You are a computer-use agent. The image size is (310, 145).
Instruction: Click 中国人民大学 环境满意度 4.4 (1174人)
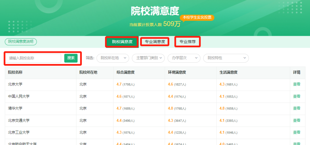point(177,96)
